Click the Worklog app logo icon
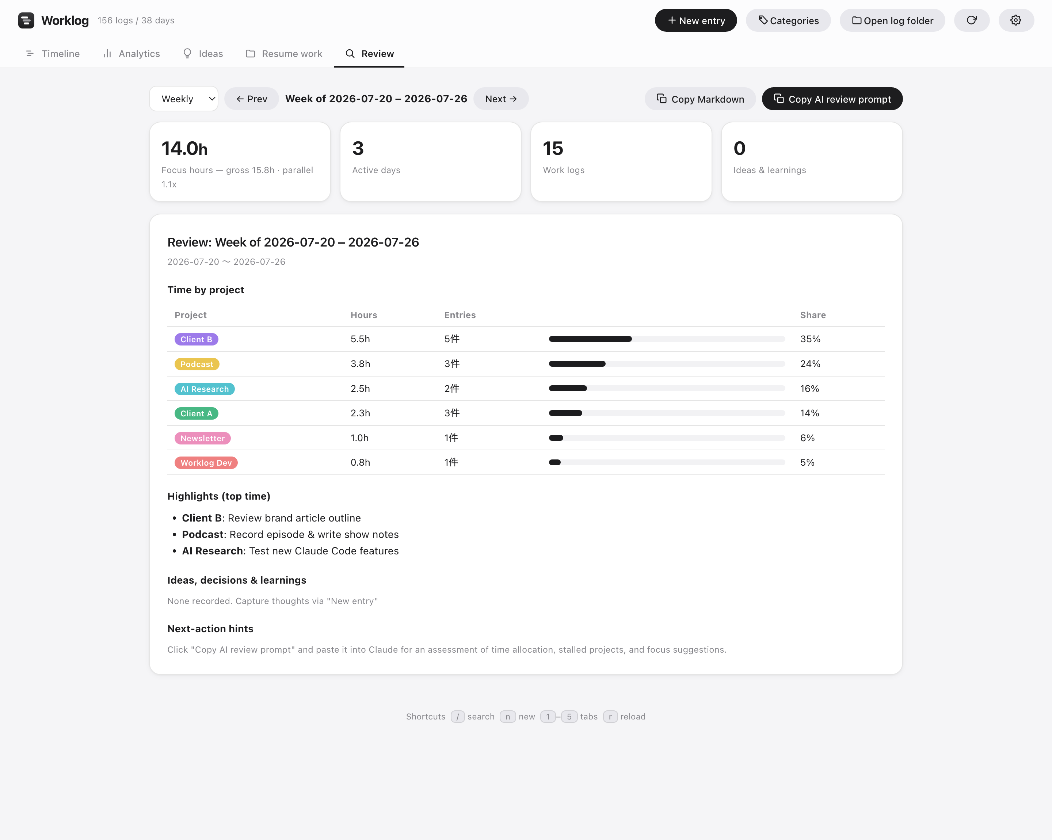Image resolution: width=1052 pixels, height=840 pixels. coord(26,20)
